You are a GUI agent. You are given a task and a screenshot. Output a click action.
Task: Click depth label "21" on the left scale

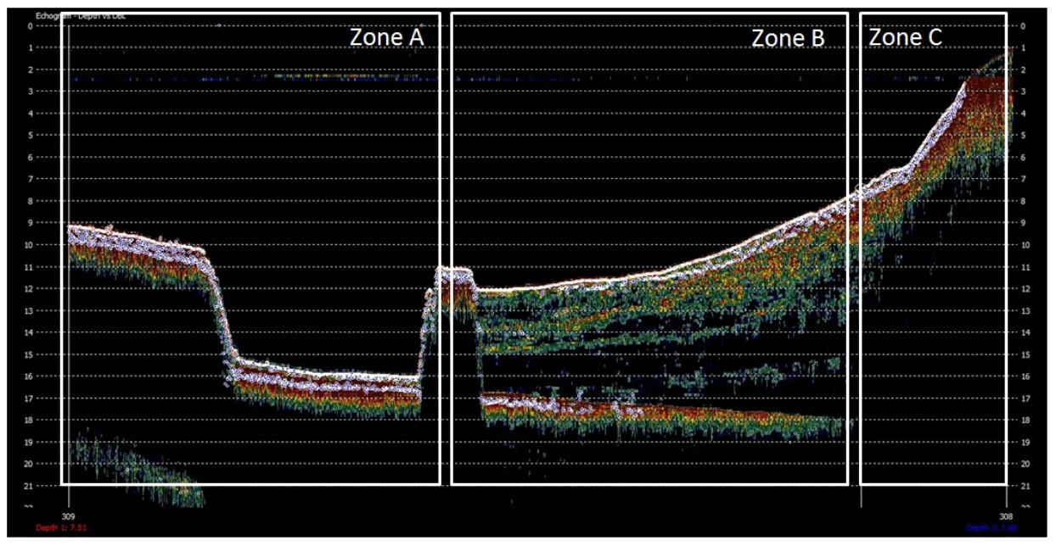tap(28, 486)
